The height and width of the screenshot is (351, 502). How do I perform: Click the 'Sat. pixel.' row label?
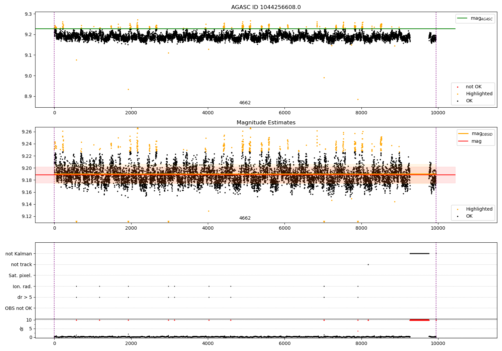20,275
